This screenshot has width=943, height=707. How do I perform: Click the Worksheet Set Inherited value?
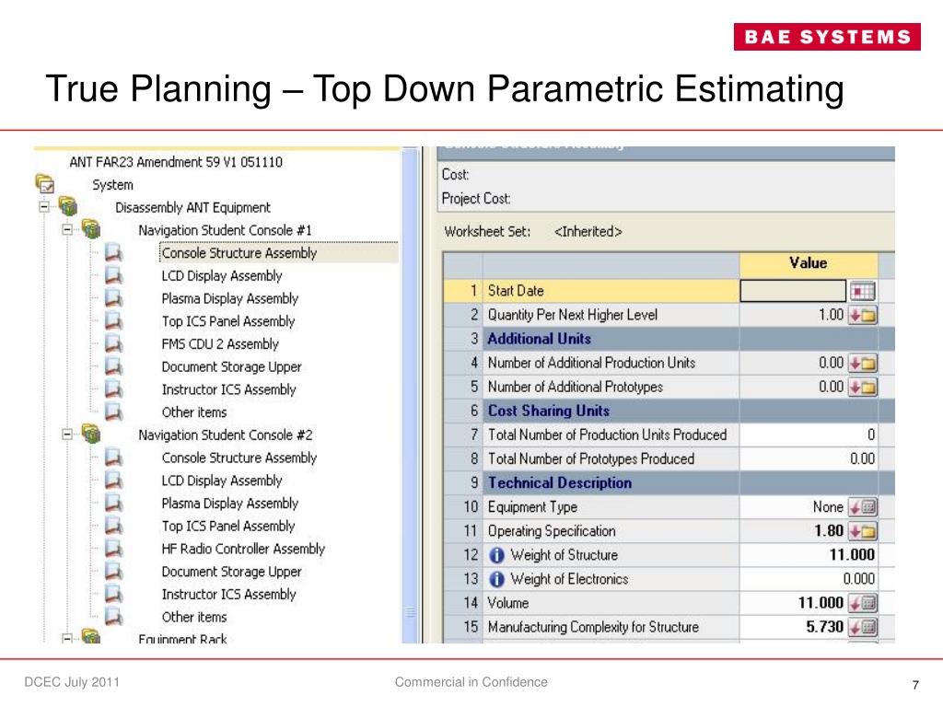[x=588, y=231]
